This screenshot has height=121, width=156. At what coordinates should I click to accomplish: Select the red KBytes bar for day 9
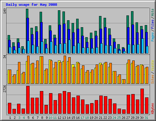(46, 110)
